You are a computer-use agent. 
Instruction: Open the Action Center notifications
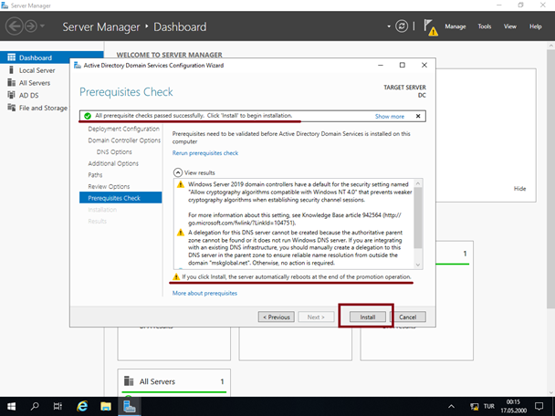539,406
